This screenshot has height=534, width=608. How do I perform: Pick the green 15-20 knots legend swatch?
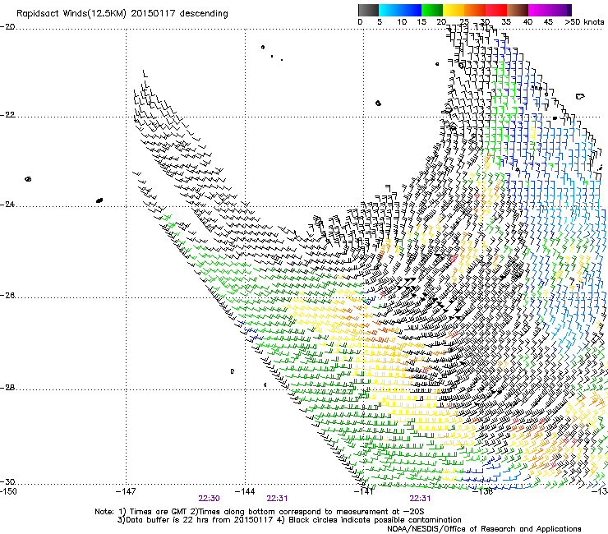pyautogui.click(x=432, y=10)
